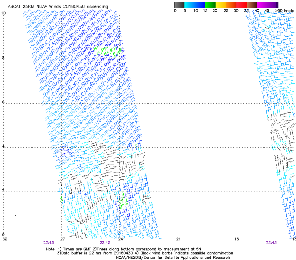Click the longitude axis label '-27'
Image resolution: width=296 pixels, height=260 pixels.
click(61, 239)
